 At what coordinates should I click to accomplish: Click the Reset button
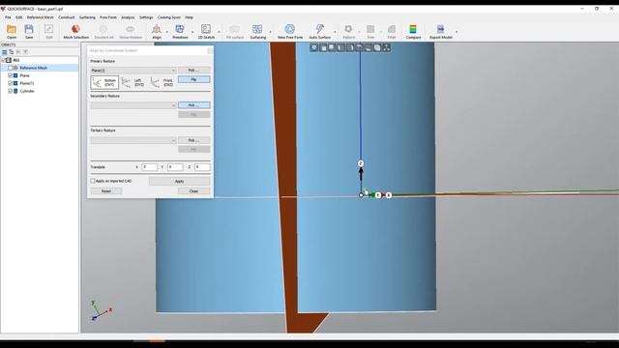[x=106, y=191]
